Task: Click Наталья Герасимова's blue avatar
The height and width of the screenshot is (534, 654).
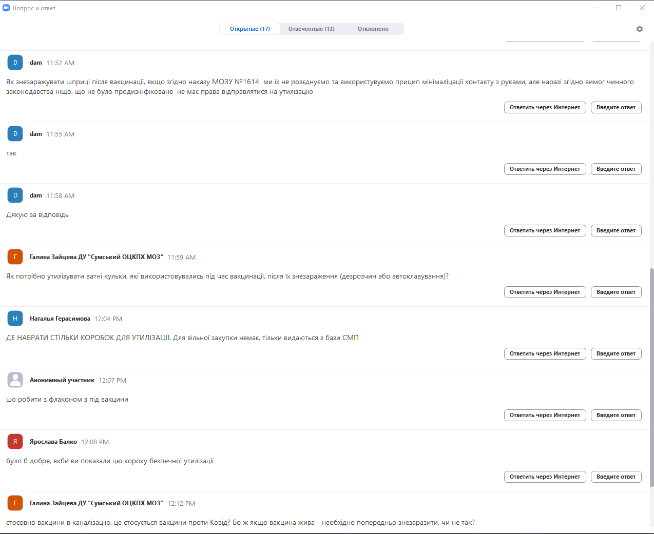Action: click(x=15, y=319)
